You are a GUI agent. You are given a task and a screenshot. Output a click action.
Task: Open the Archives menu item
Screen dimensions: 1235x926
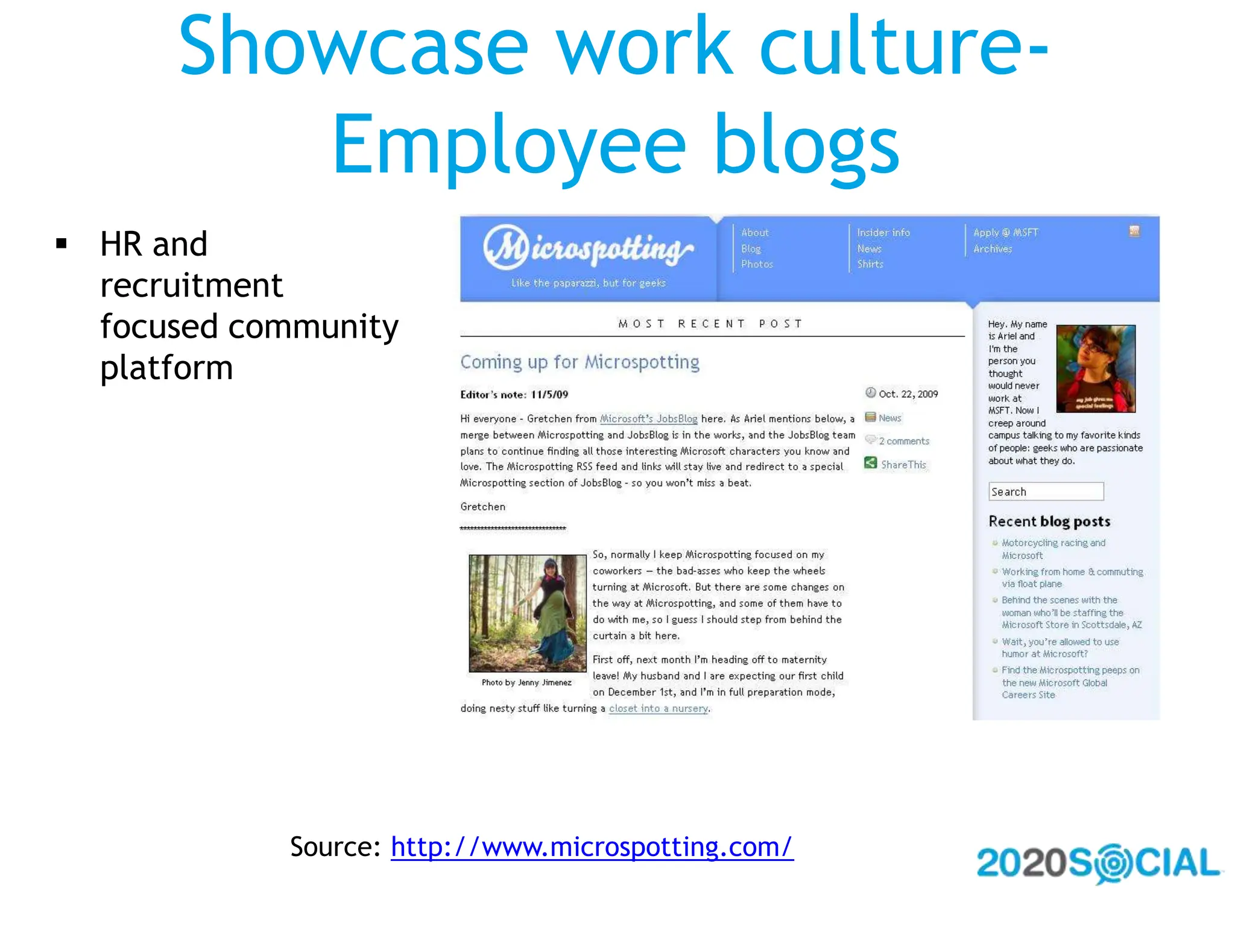tap(993, 249)
